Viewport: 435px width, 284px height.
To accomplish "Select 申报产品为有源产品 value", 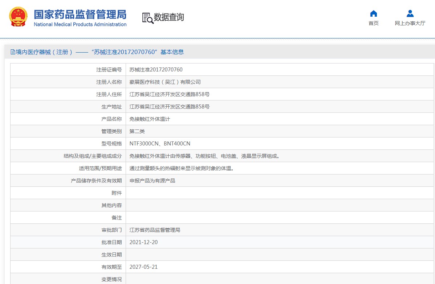I will pos(152,181).
